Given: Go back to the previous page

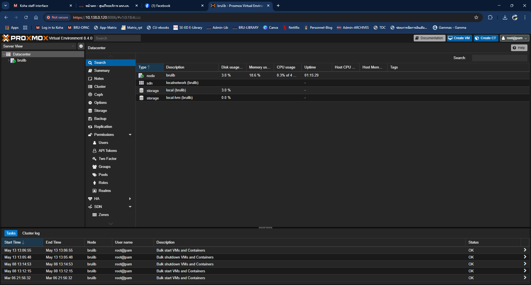Looking at the screenshot, I should [x=6, y=17].
